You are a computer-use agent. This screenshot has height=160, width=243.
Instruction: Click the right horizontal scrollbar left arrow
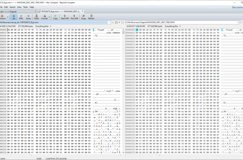(x=160, y=155)
